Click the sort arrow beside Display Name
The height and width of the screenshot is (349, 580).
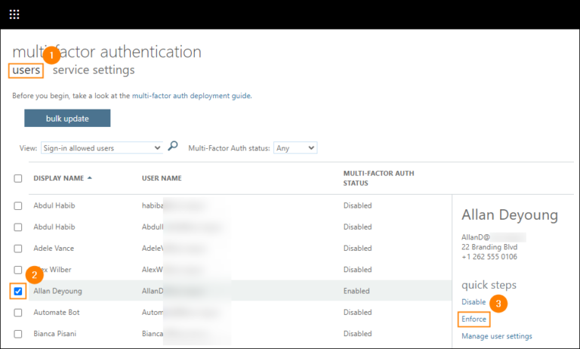[91, 178]
